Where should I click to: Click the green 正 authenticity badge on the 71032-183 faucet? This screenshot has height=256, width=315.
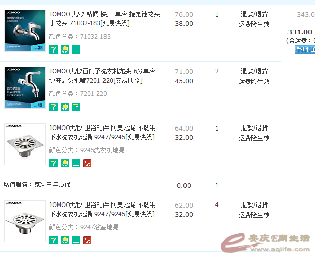tap(76, 49)
